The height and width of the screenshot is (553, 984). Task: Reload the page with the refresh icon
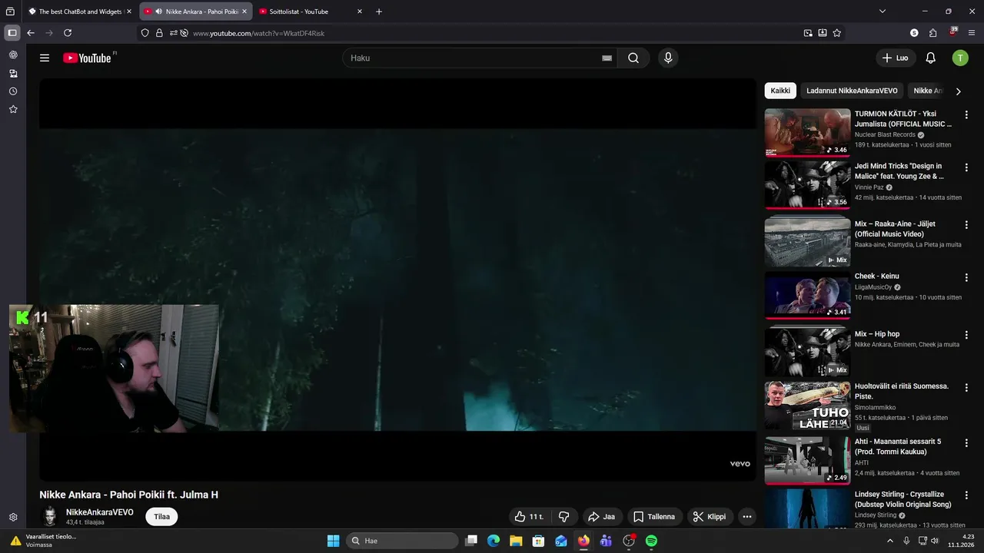[x=68, y=33]
